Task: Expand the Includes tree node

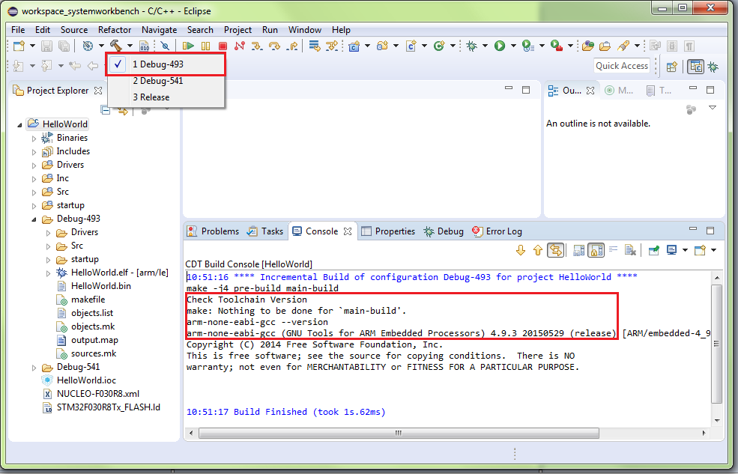Action: (x=34, y=152)
